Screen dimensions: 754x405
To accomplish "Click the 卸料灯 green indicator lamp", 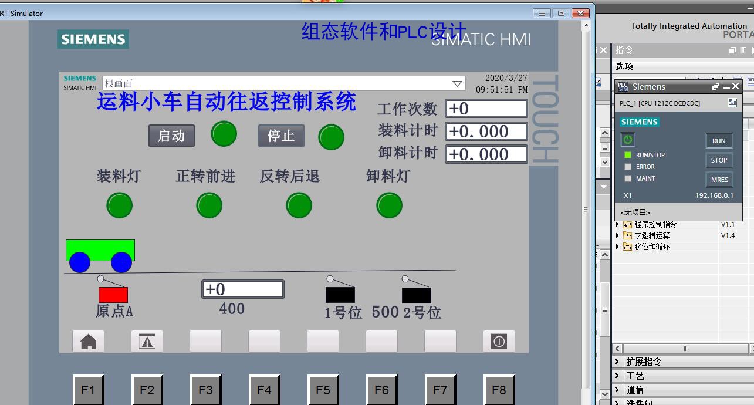I will tap(389, 205).
